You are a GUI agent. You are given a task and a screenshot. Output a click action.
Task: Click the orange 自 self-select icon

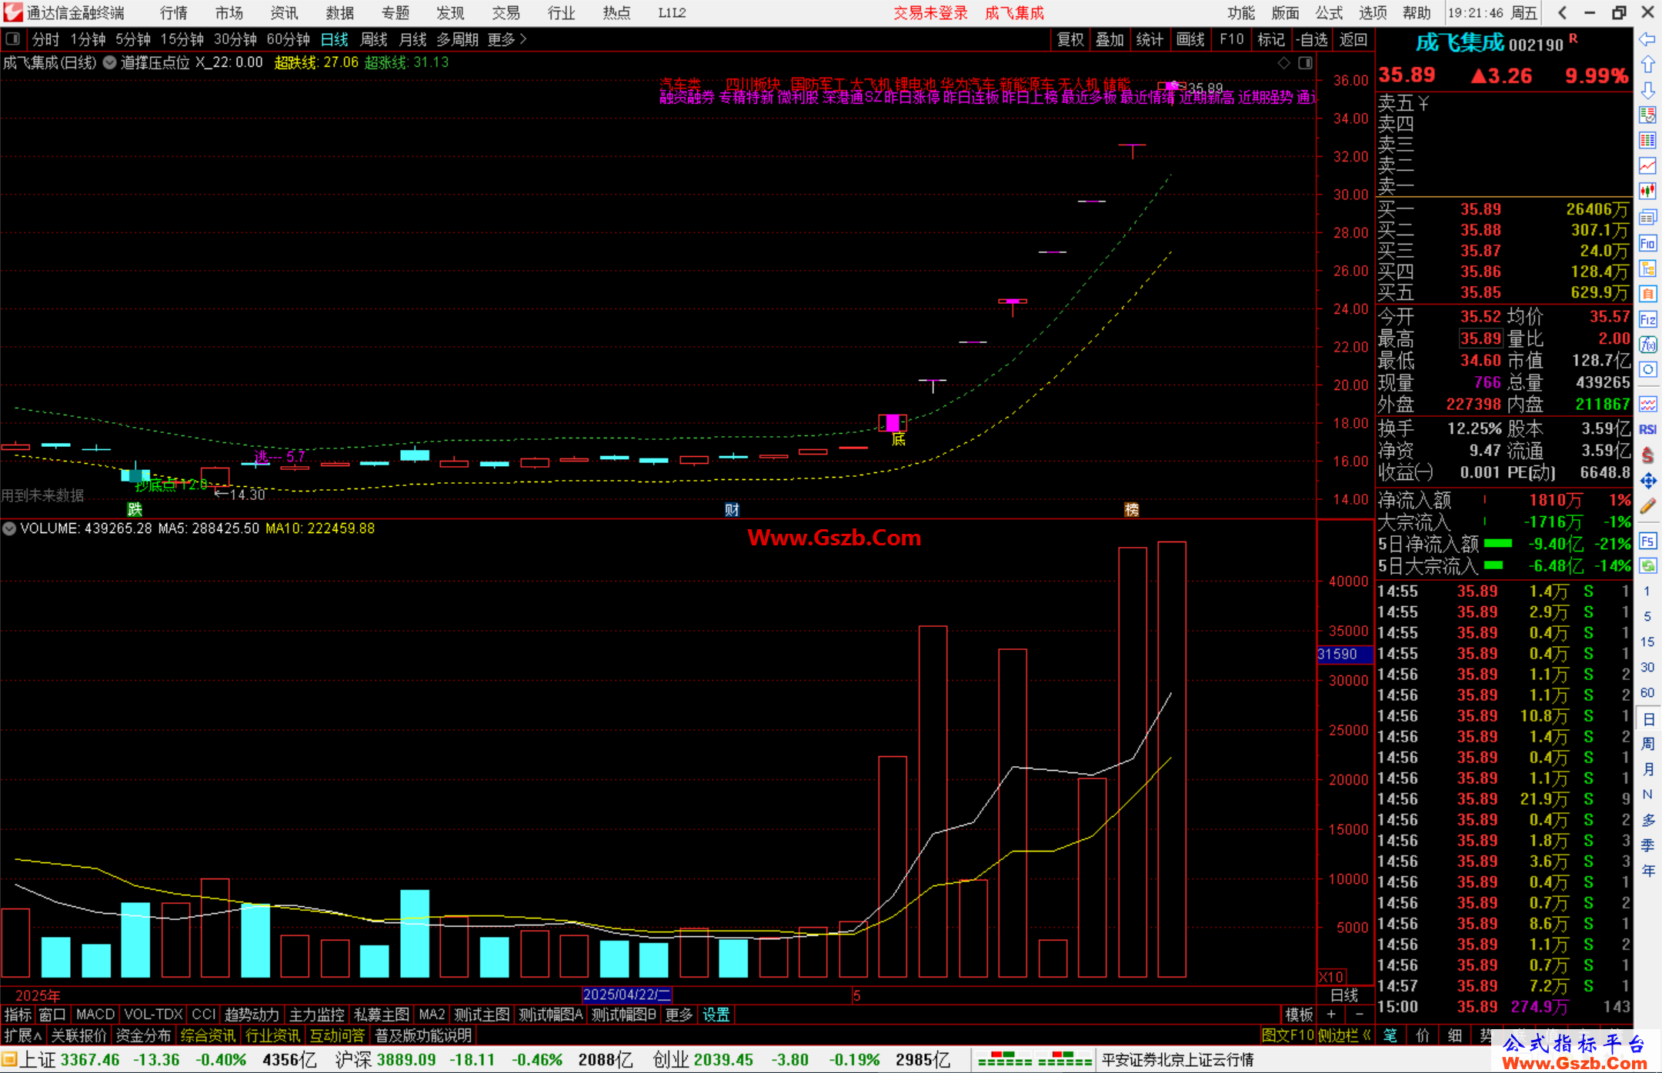click(1647, 294)
